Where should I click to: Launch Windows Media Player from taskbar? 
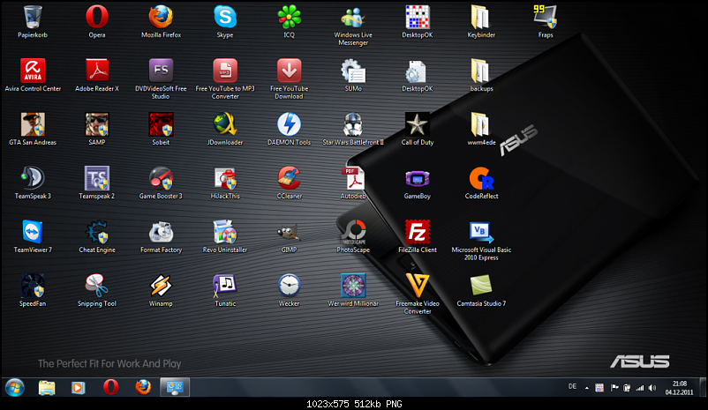[78, 387]
